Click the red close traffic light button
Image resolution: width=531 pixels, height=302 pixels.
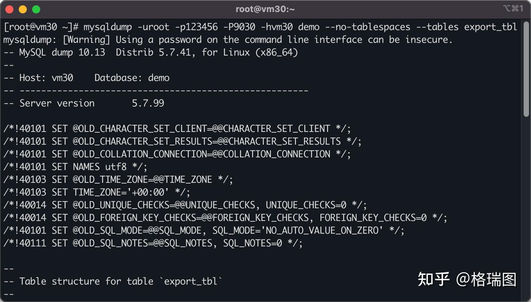coord(9,9)
